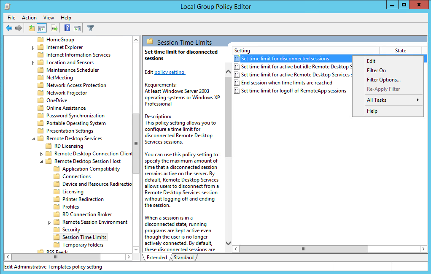Click the folder icon next to NetMeeting
This screenshot has width=431, height=274.
click(x=40, y=77)
